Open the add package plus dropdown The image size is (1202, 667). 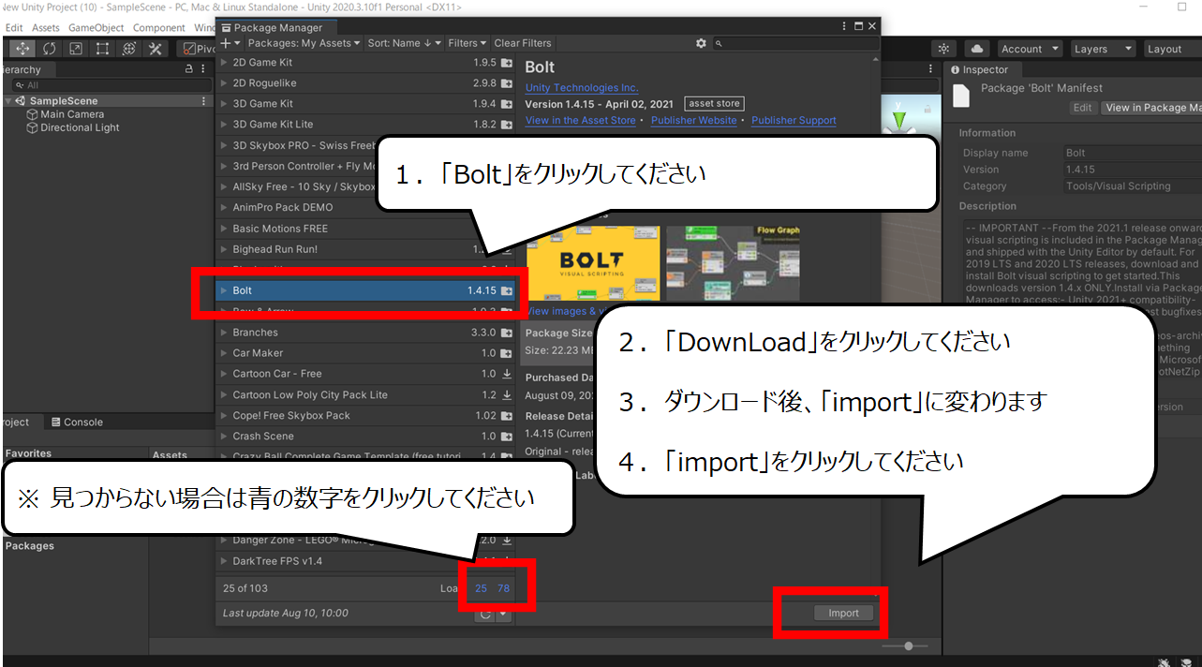[x=230, y=43]
